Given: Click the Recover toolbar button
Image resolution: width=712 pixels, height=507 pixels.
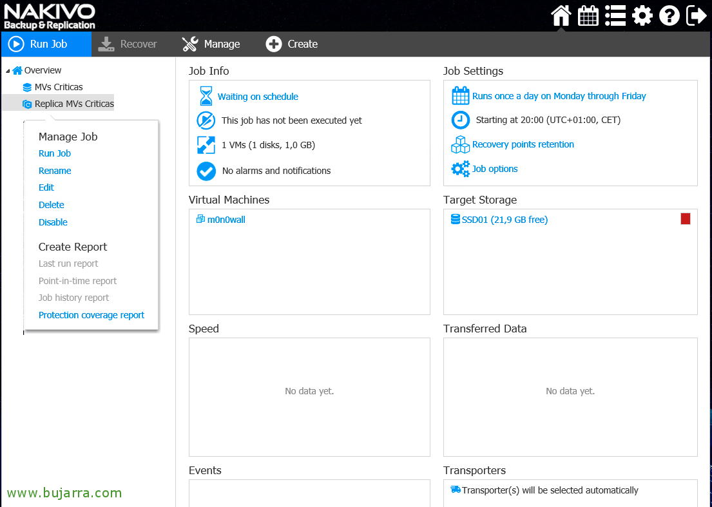Looking at the screenshot, I should 128,44.
